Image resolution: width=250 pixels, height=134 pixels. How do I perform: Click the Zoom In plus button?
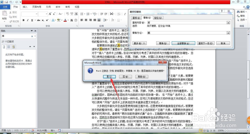tap(247, 130)
